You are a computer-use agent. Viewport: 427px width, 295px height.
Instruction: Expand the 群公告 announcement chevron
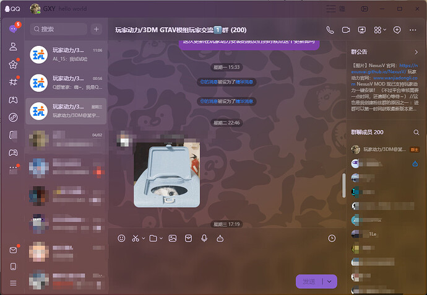pyautogui.click(x=416, y=52)
